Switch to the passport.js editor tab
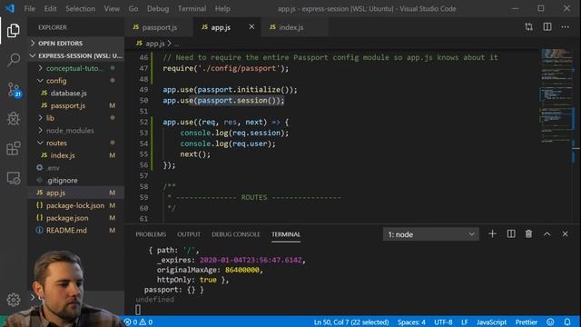581x327 pixels. pyautogui.click(x=160, y=27)
